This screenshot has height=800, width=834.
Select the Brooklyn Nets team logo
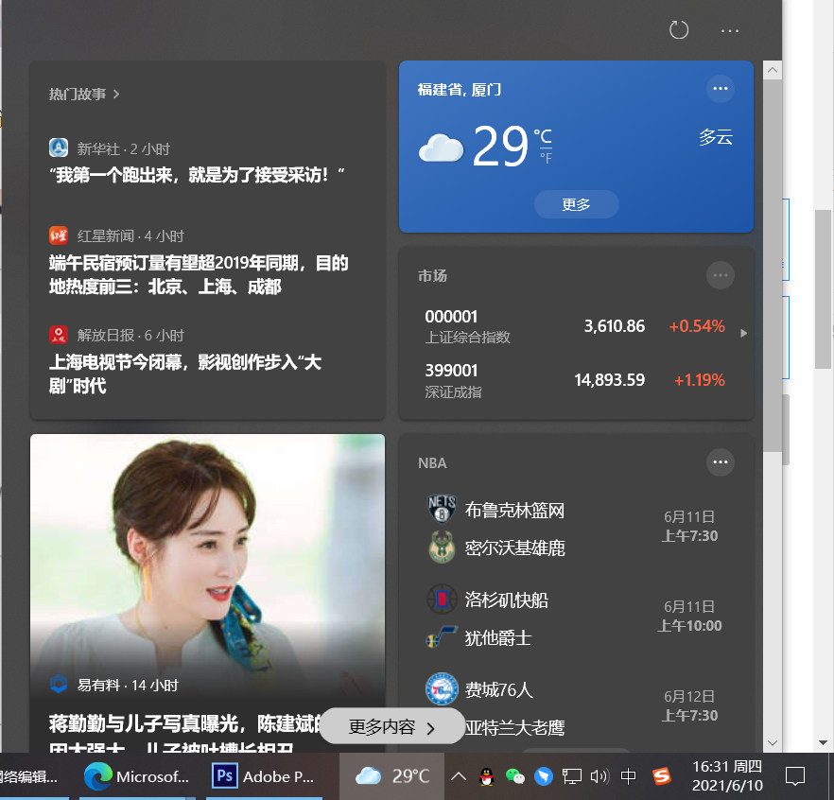point(442,509)
